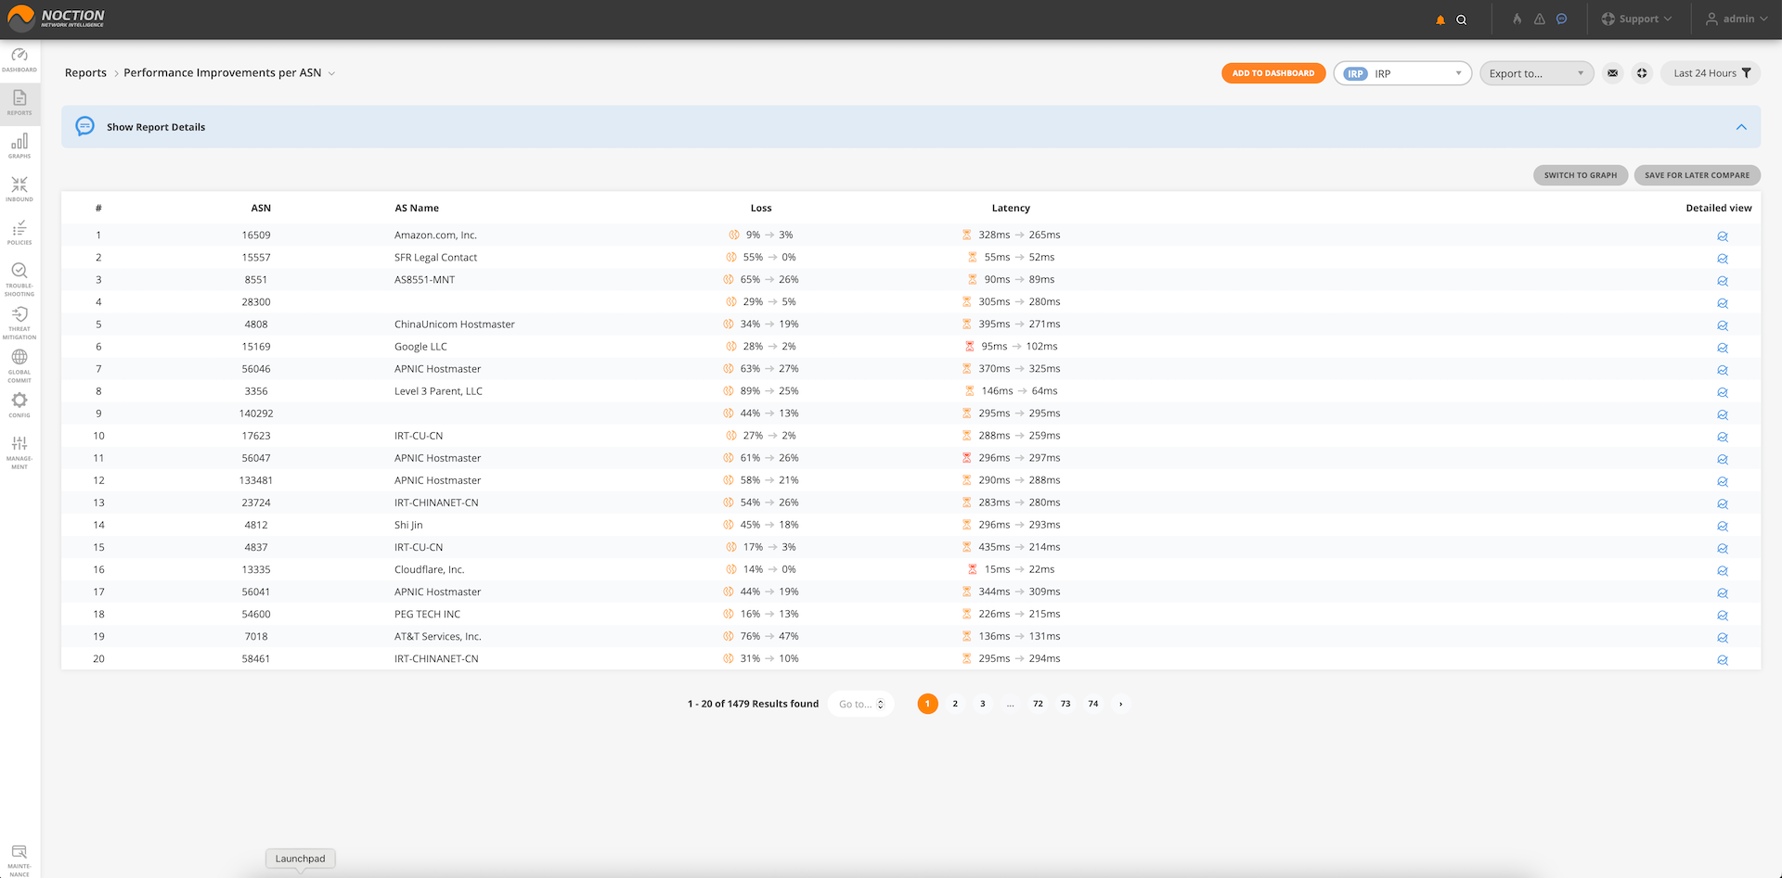This screenshot has height=878, width=1782.
Task: Go to results page 73
Action: click(x=1065, y=704)
